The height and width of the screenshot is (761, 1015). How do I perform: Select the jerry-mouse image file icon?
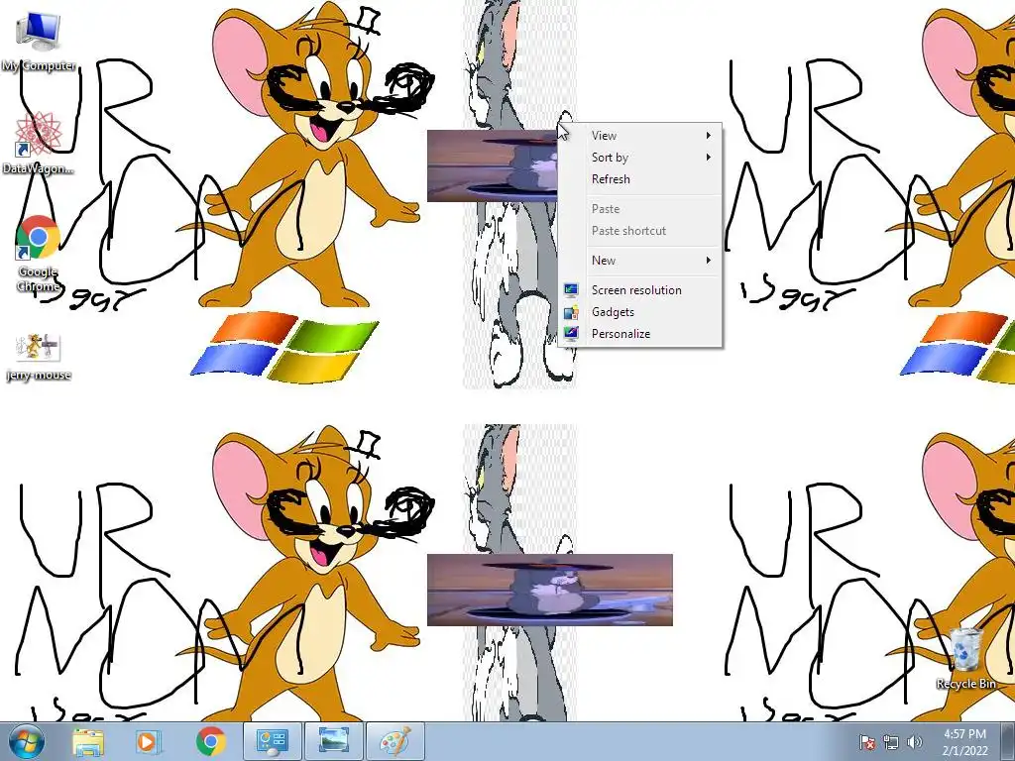point(39,357)
